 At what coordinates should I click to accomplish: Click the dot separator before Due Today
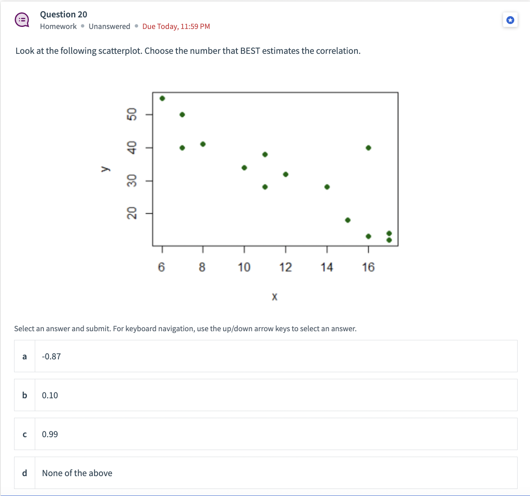(x=136, y=26)
